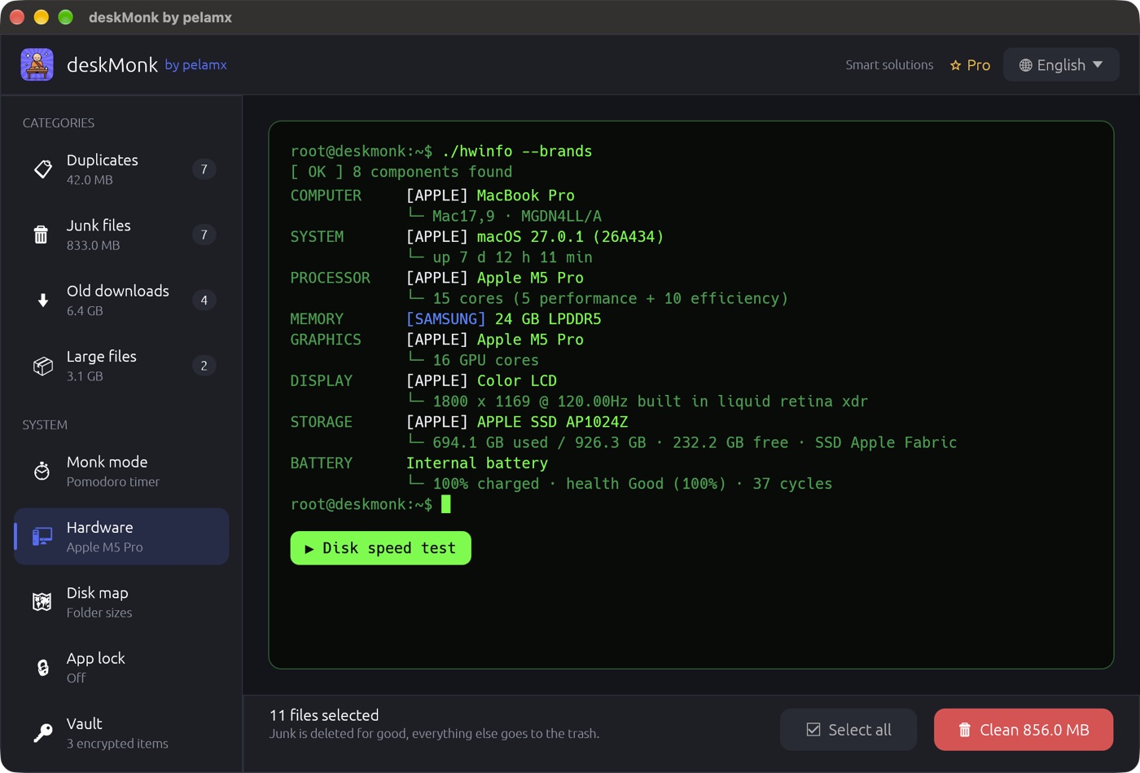Click '24 GB LPDDR5' memory value
The height and width of the screenshot is (773, 1140).
[x=548, y=319]
